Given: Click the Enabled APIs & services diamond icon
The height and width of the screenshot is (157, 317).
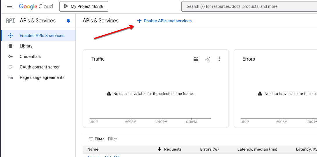Looking at the screenshot, I should tap(10, 36).
